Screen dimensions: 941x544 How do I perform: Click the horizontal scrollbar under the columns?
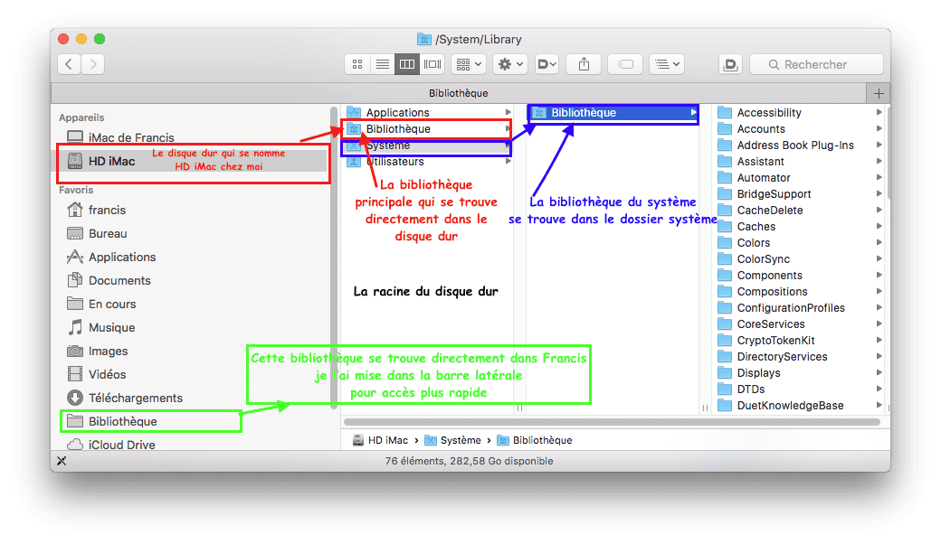click(613, 422)
